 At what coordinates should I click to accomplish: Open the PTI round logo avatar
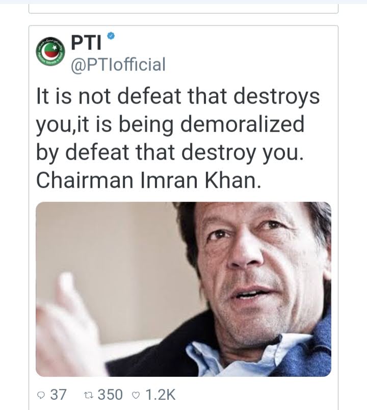(50, 51)
